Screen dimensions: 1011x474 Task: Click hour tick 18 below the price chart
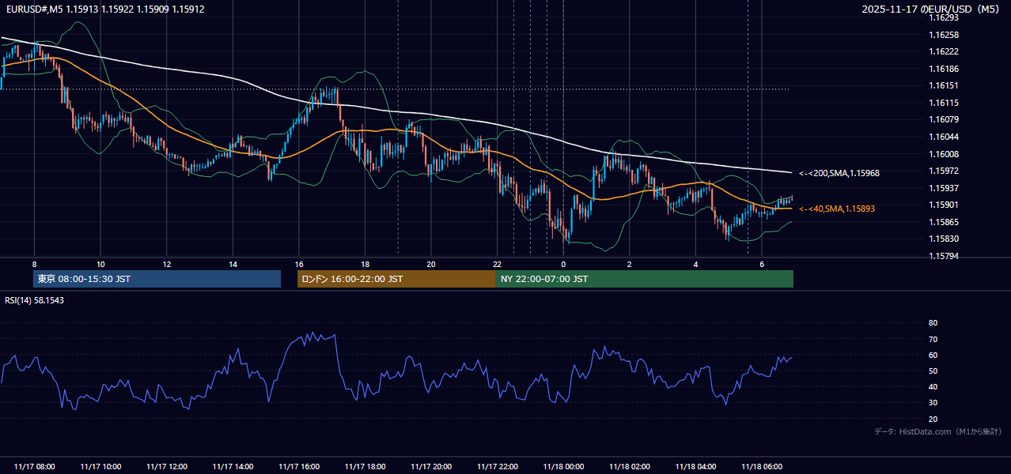[x=365, y=264]
